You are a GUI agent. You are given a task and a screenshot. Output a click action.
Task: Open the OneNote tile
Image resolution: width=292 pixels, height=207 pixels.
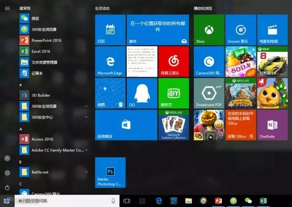pos(272,125)
